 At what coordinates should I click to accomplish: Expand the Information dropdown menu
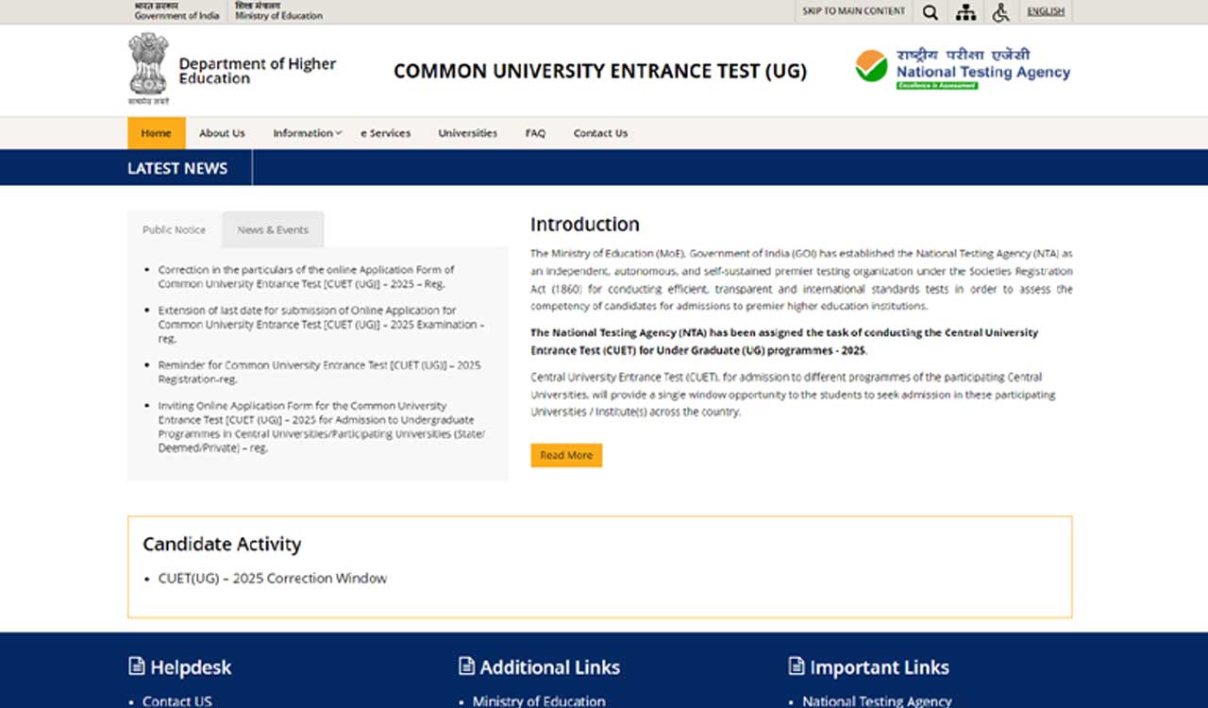(x=306, y=133)
